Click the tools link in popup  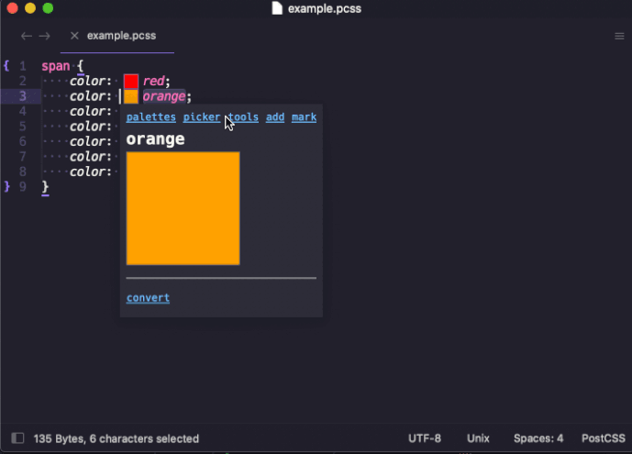[243, 117]
